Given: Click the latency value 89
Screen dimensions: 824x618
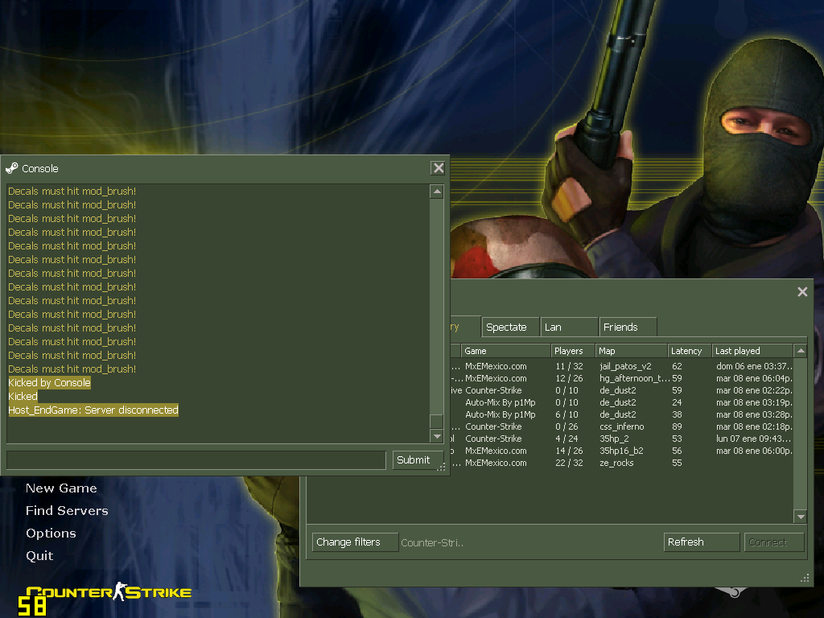Looking at the screenshot, I should (677, 426).
